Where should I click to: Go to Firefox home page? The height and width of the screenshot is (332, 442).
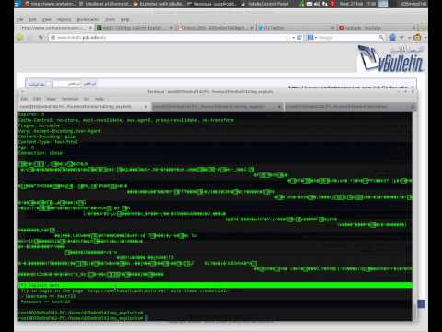tap(392, 37)
